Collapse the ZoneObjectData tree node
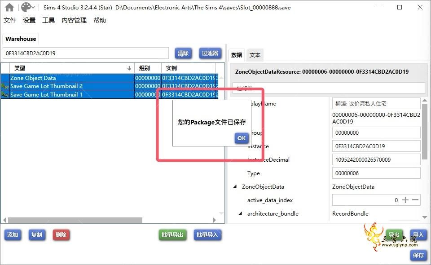The width and height of the screenshot is (431, 265). click(235, 187)
